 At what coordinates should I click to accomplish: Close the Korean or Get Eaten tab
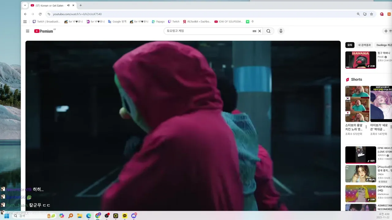point(73,5)
